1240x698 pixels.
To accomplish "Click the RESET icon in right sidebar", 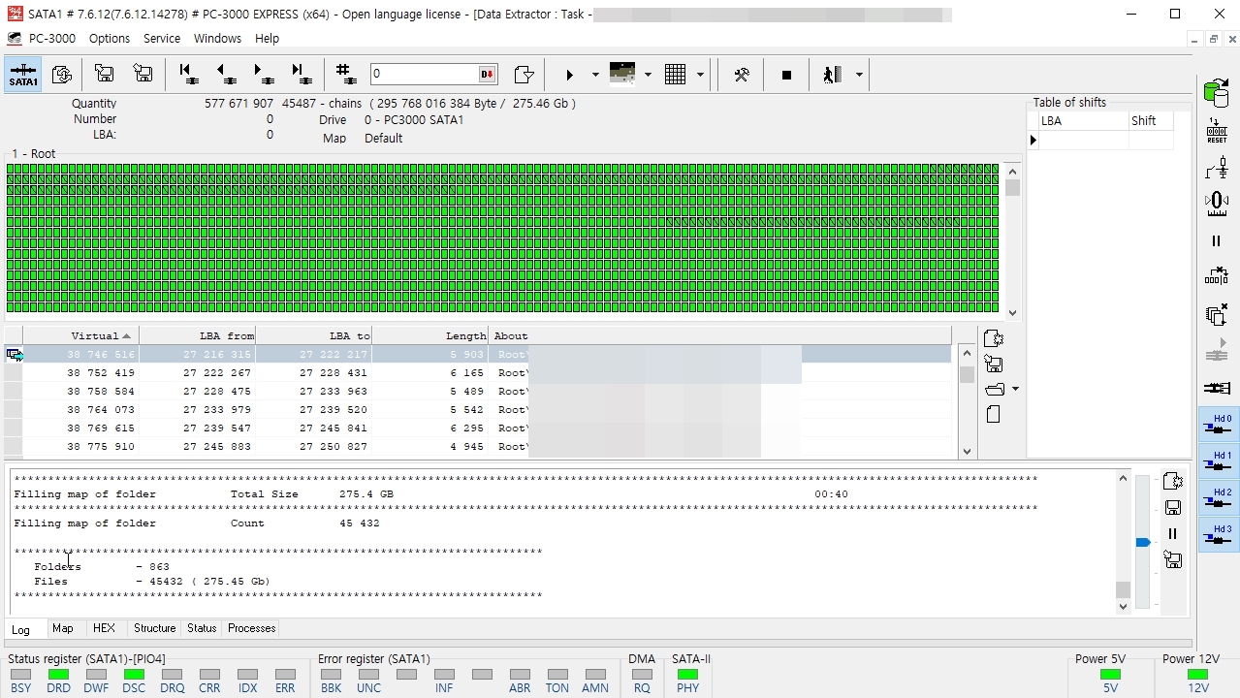I will pyautogui.click(x=1217, y=131).
